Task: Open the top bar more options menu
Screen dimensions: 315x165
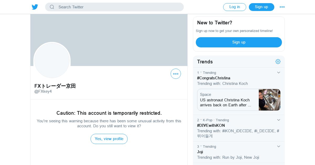Action: tap(282, 7)
